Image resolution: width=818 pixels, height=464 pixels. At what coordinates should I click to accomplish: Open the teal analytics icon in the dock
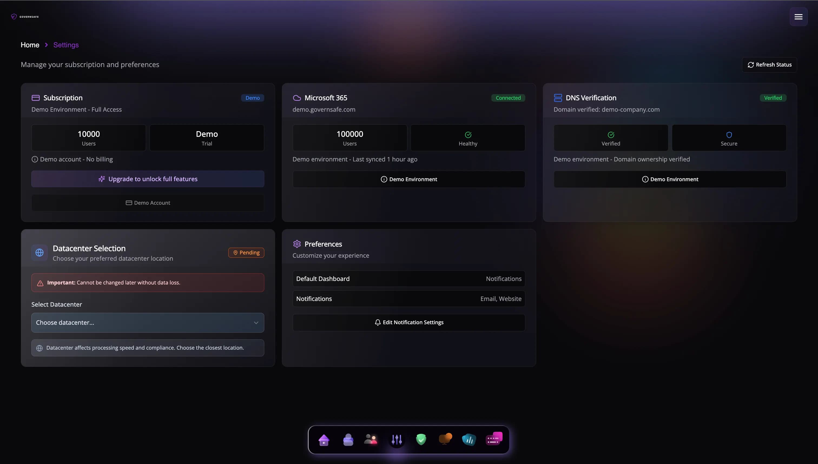click(x=469, y=440)
